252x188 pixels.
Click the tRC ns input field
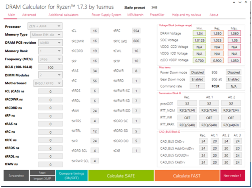point(50,132)
